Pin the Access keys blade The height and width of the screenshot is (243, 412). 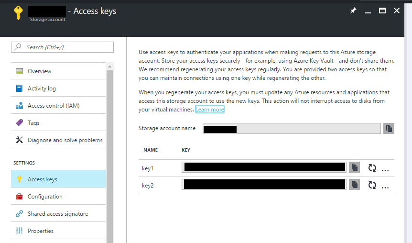(x=353, y=11)
